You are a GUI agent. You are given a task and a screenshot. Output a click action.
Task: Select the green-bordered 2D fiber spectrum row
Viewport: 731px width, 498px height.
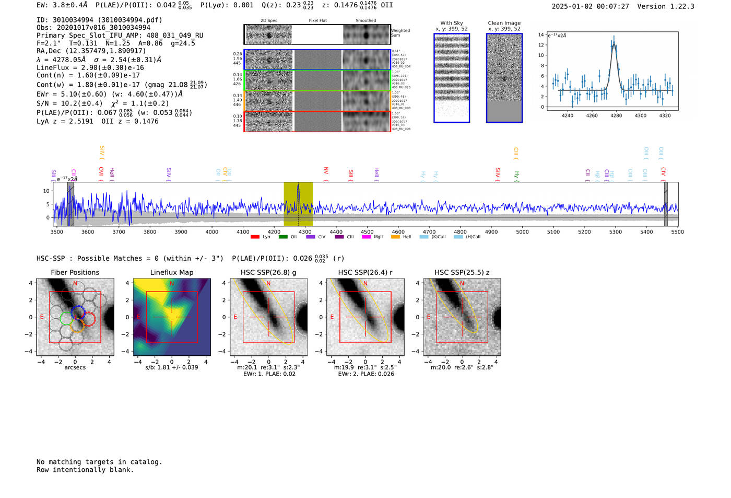(x=317, y=80)
